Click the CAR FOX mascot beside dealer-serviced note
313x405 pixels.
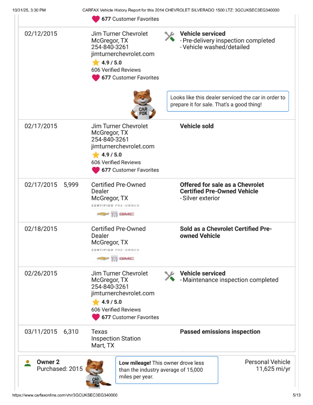pos(144,104)
